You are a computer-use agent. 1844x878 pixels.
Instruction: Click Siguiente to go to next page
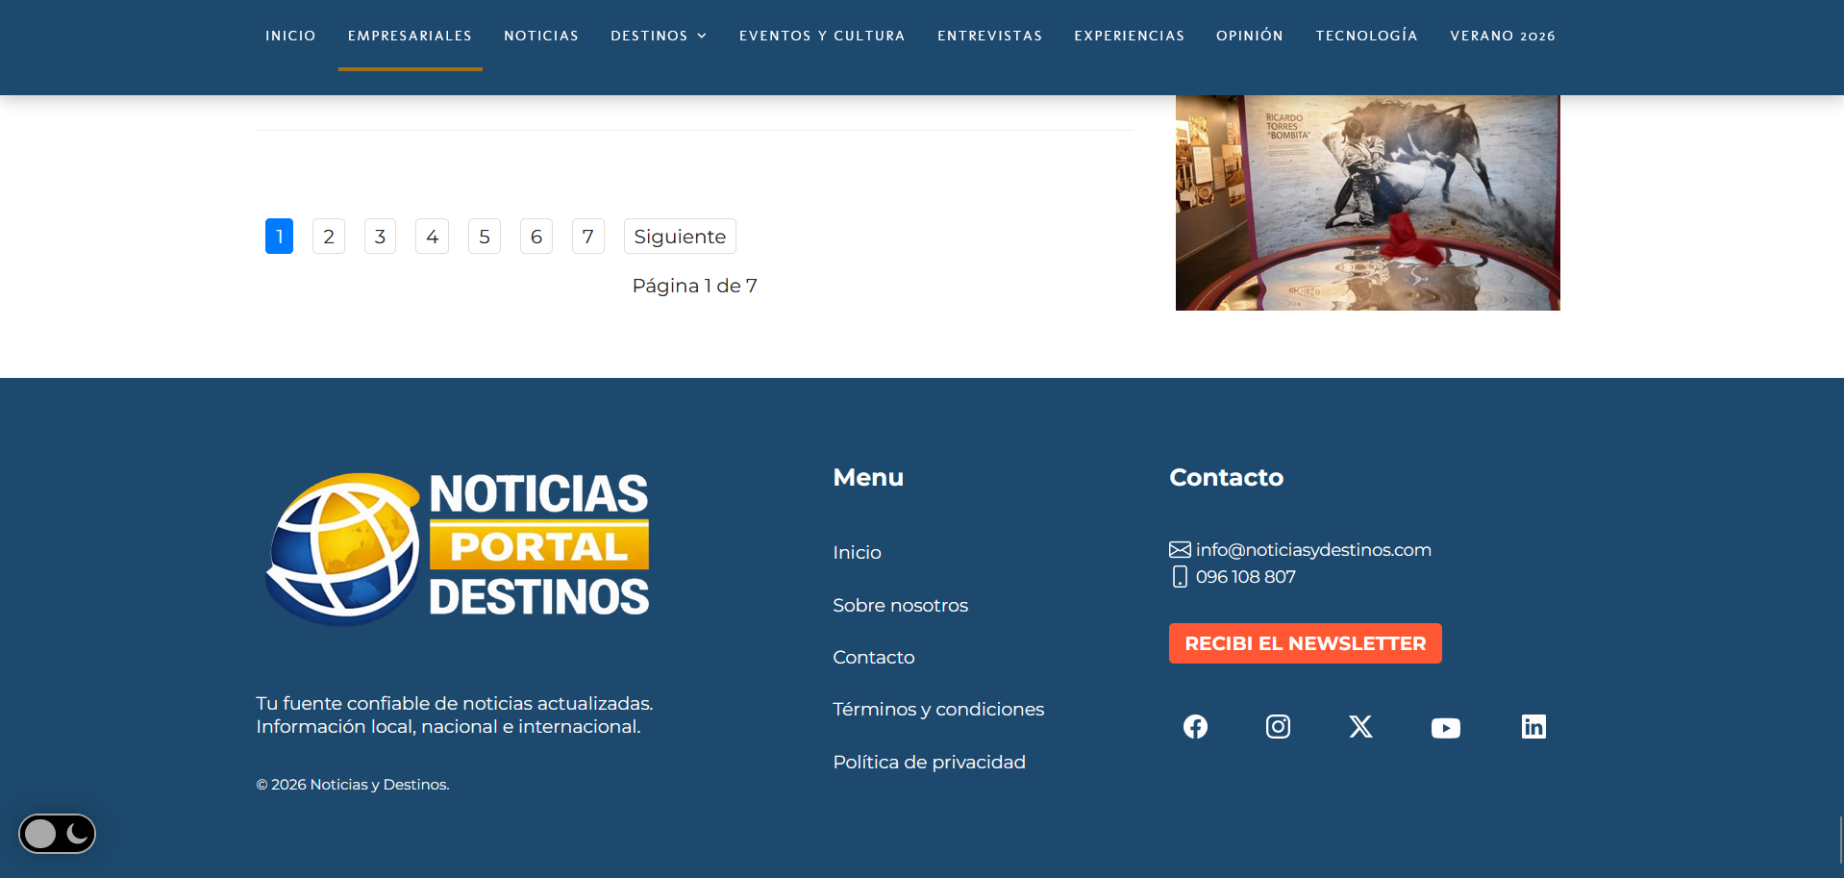[680, 236]
